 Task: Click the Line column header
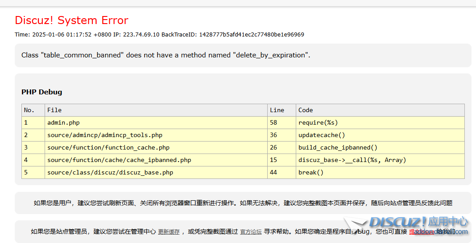coord(277,110)
